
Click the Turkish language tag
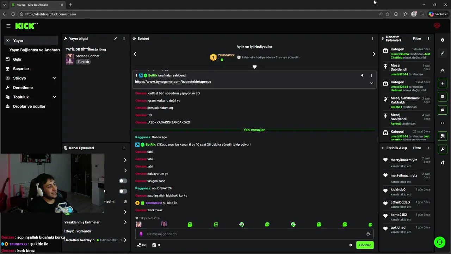(x=84, y=62)
